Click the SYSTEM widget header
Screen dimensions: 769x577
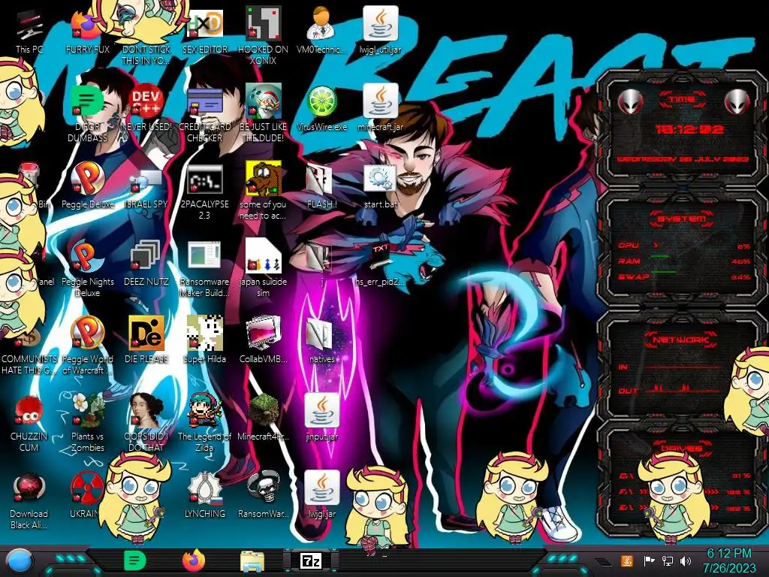point(682,219)
